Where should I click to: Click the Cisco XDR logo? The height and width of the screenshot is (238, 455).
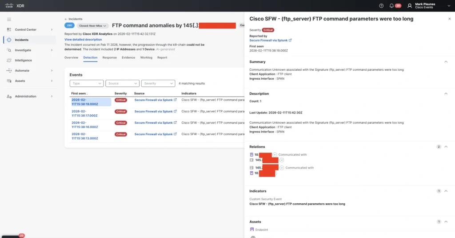(x=15, y=5)
